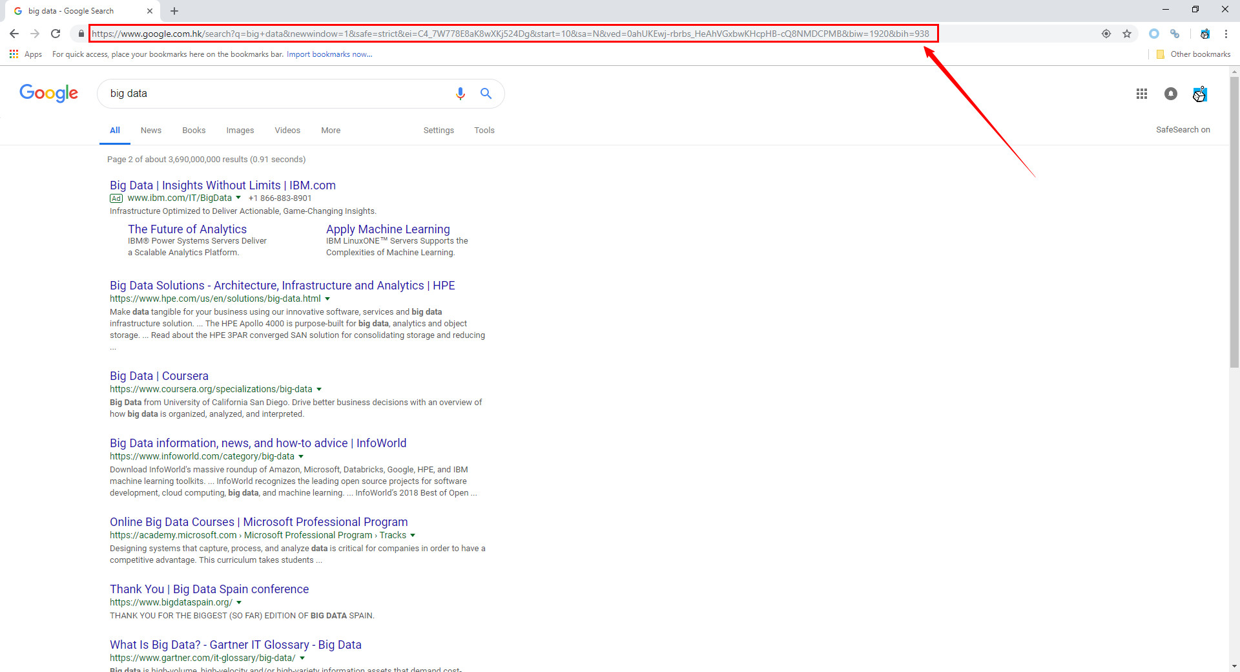Viewport: 1240px width, 672px height.
Task: Expand the Coursera result URL dropdown
Action: (319, 389)
